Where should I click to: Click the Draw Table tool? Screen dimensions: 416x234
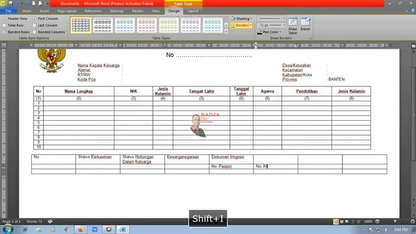click(292, 26)
